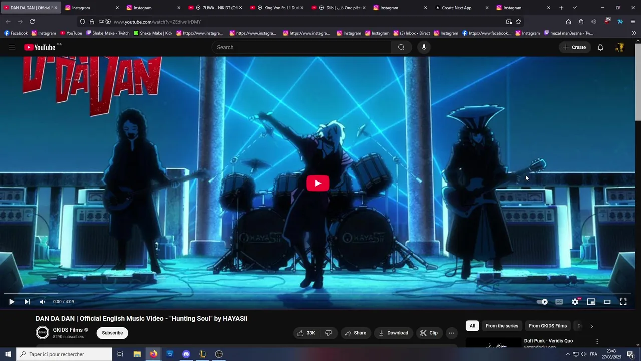Like the video with 33K likes
This screenshot has height=361, width=641.
tap(306, 333)
